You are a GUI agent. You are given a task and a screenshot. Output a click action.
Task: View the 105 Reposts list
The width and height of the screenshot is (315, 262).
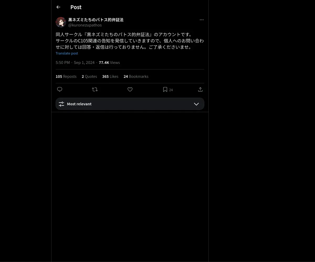point(66,77)
